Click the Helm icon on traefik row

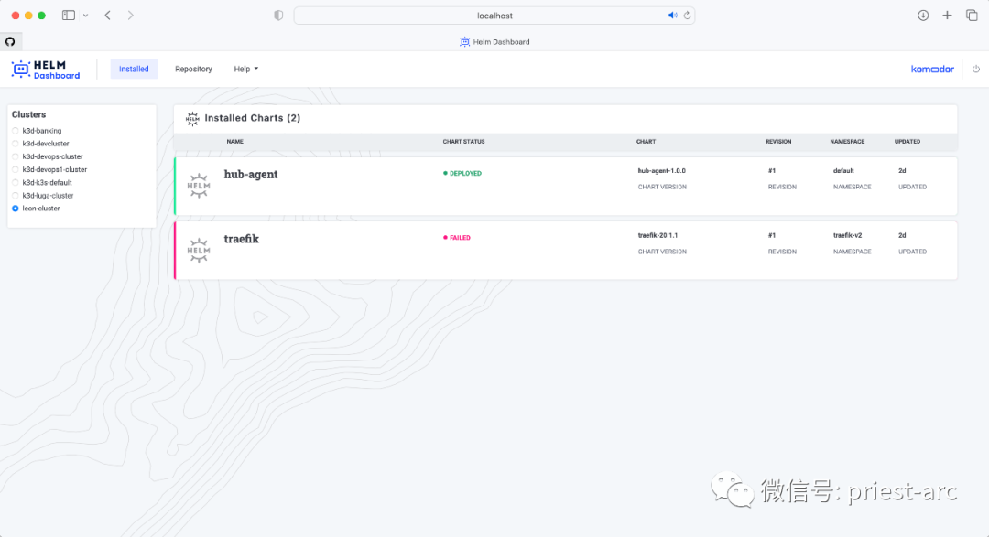199,251
